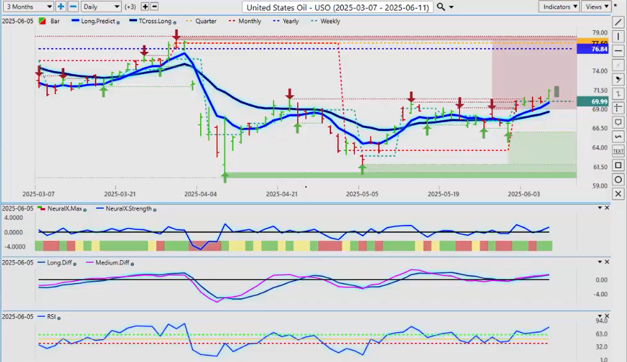Viewport: 627px width, 362px height.
Task: Click the (+3) forecast offset label
Action: (130, 7)
